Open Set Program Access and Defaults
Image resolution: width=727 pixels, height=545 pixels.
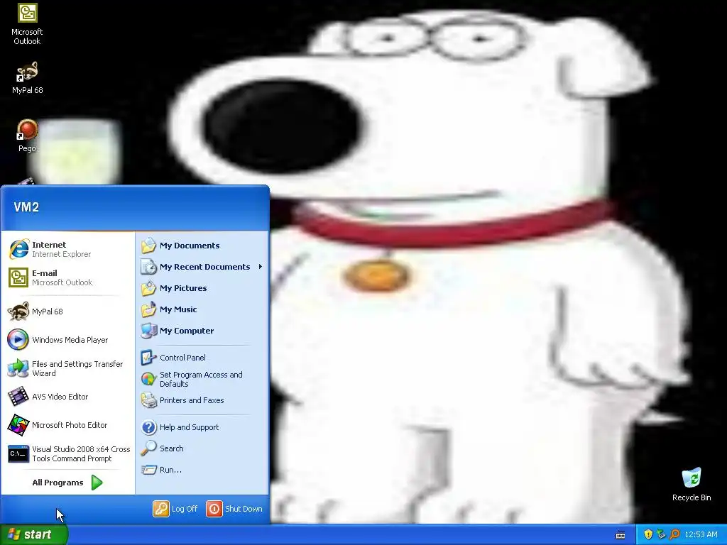[x=202, y=379]
